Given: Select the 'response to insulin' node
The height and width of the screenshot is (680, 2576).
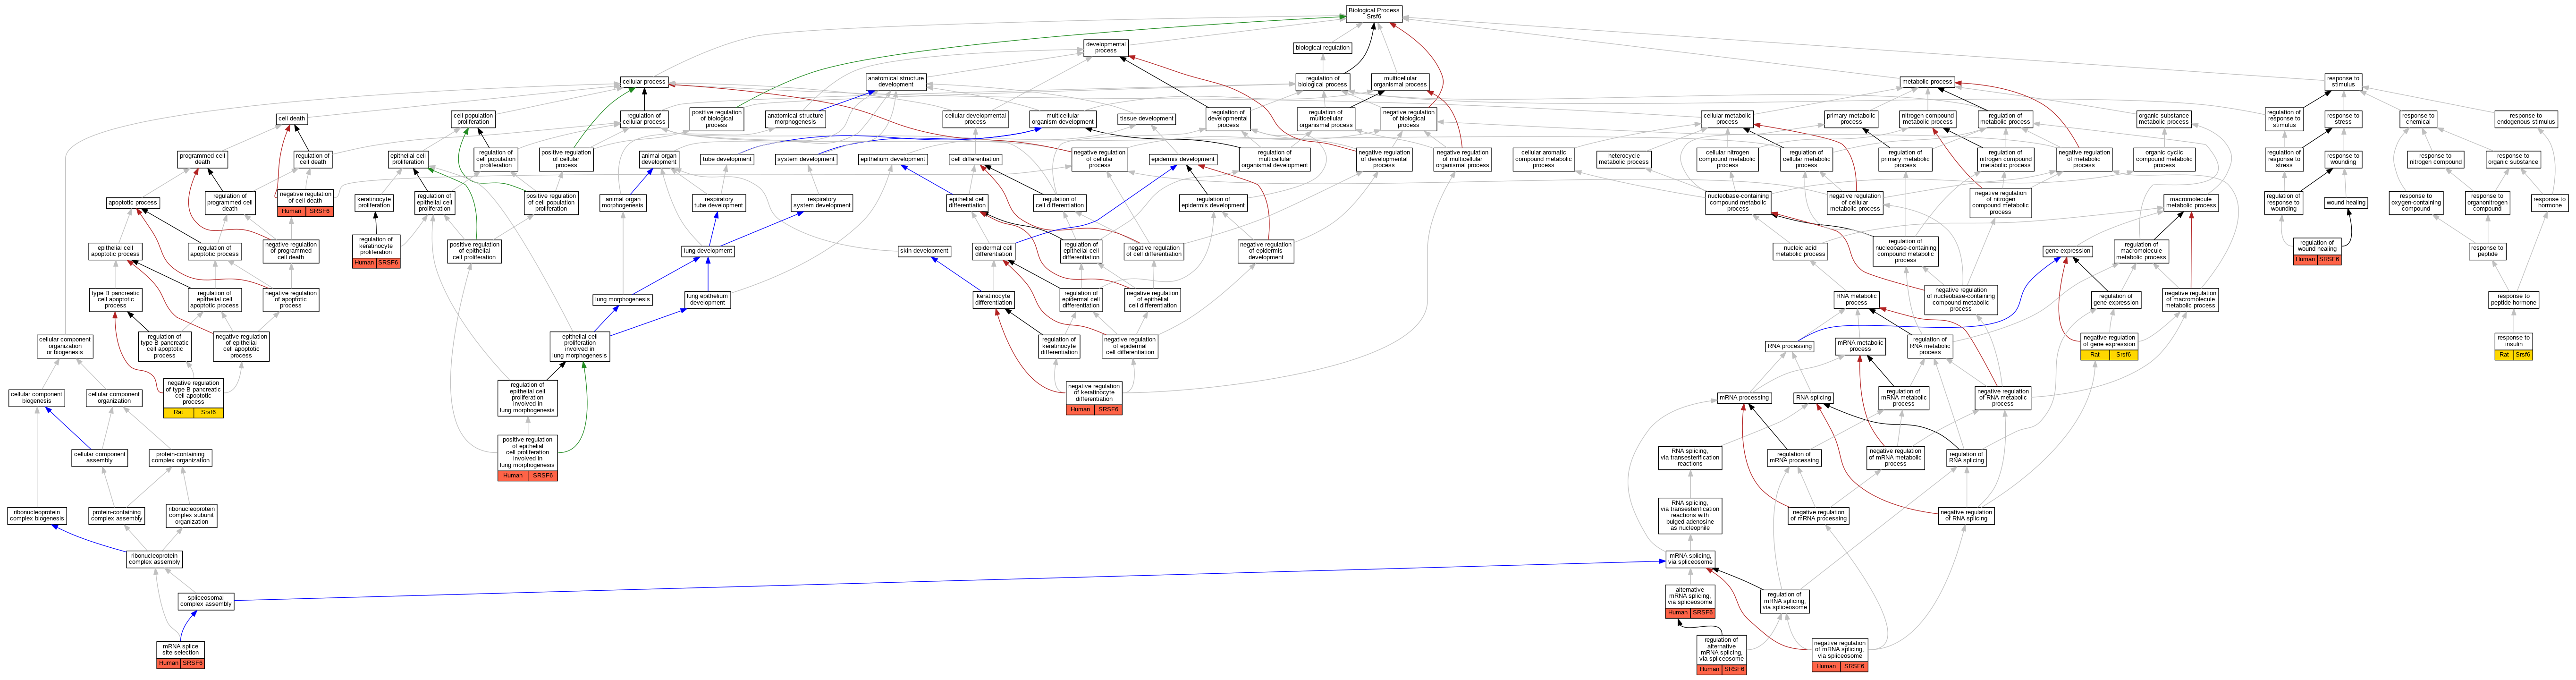Looking at the screenshot, I should click(x=2513, y=341).
